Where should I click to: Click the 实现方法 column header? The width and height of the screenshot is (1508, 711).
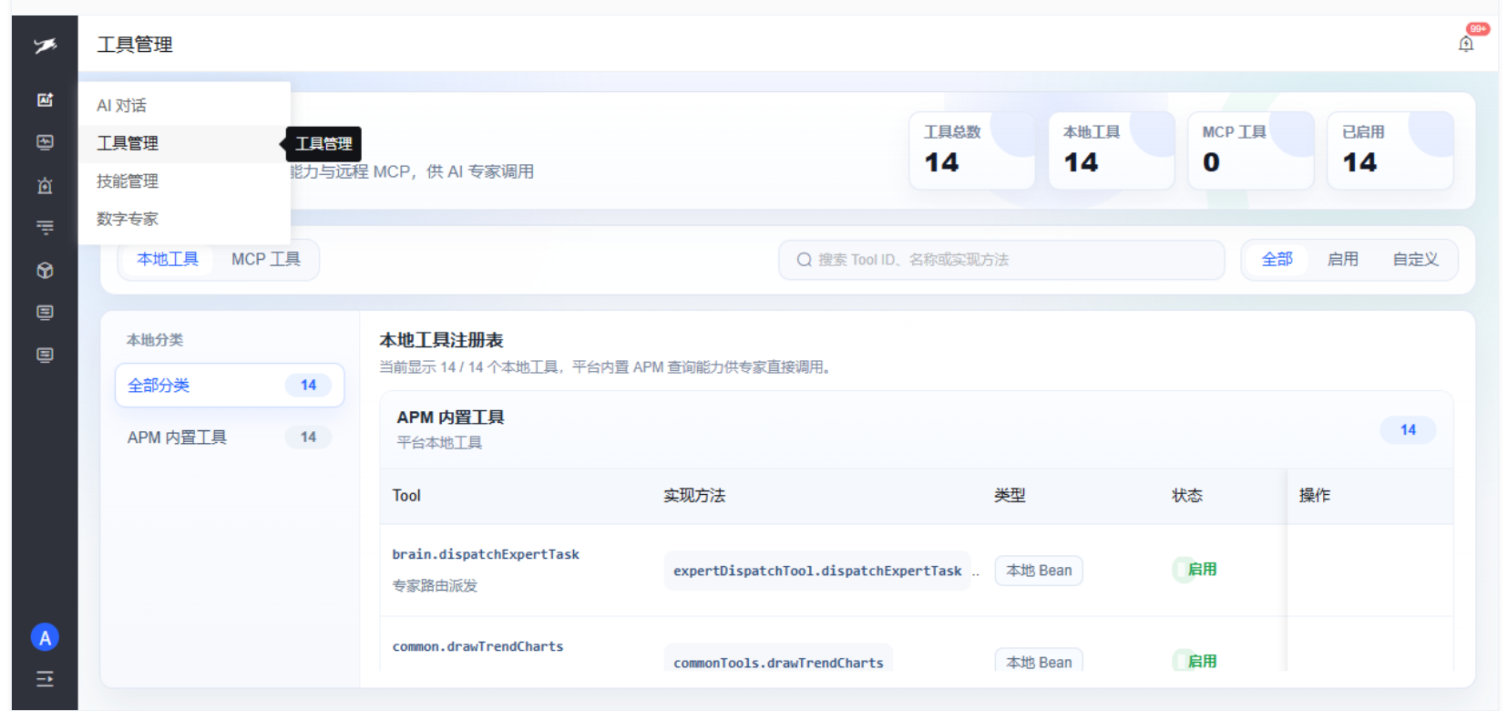694,496
